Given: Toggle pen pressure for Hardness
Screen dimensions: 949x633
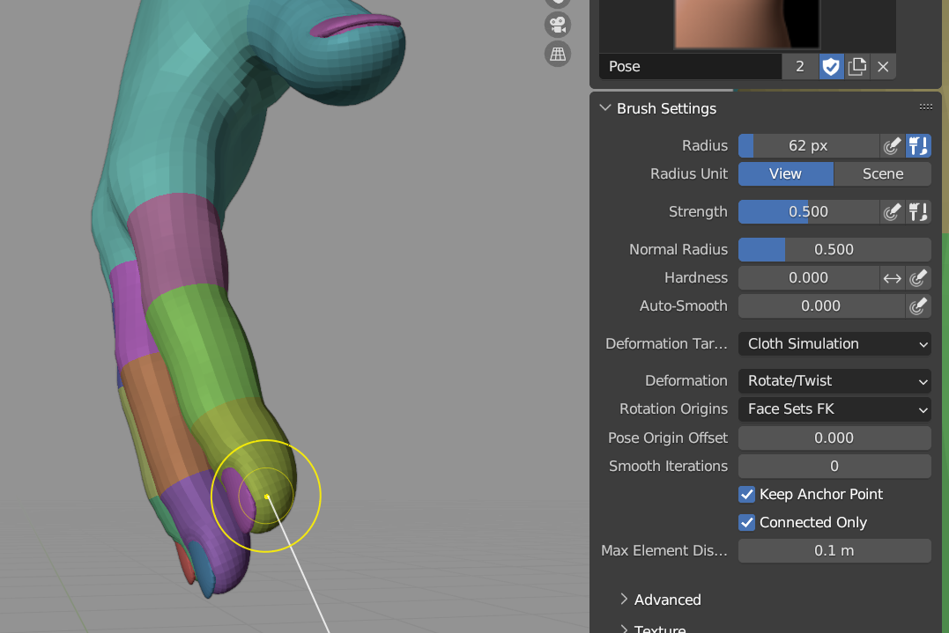Looking at the screenshot, I should (x=918, y=278).
